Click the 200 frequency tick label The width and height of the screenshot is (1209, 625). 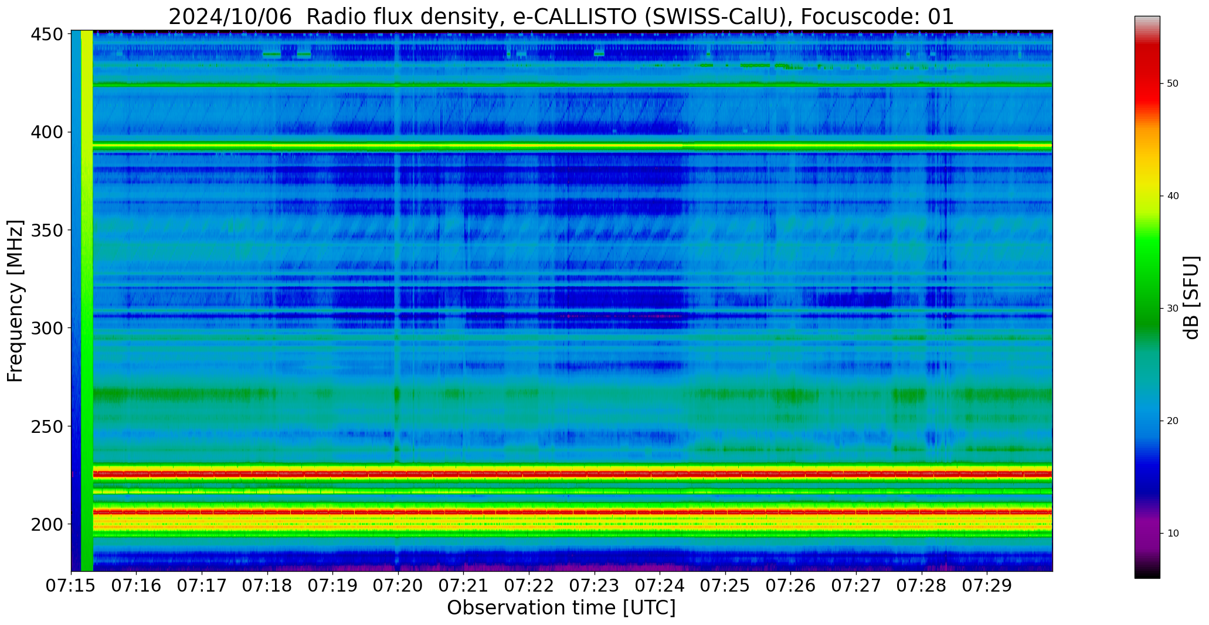tap(46, 524)
